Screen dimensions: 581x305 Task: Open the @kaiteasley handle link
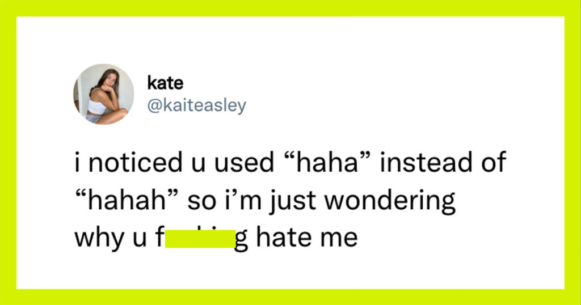click(196, 106)
